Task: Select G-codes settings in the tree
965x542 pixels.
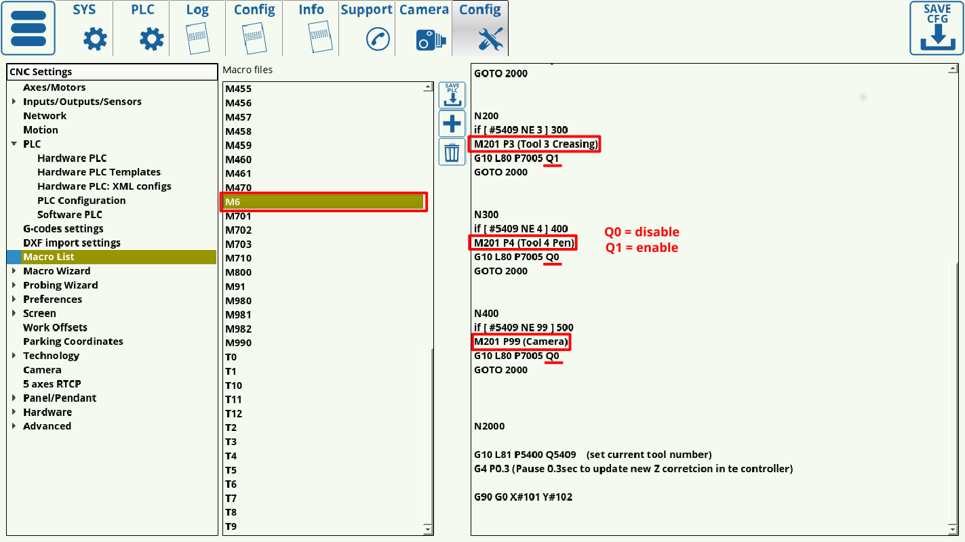Action: click(63, 229)
